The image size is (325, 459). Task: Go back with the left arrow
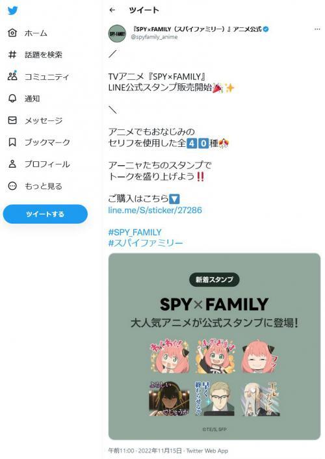tap(112, 10)
